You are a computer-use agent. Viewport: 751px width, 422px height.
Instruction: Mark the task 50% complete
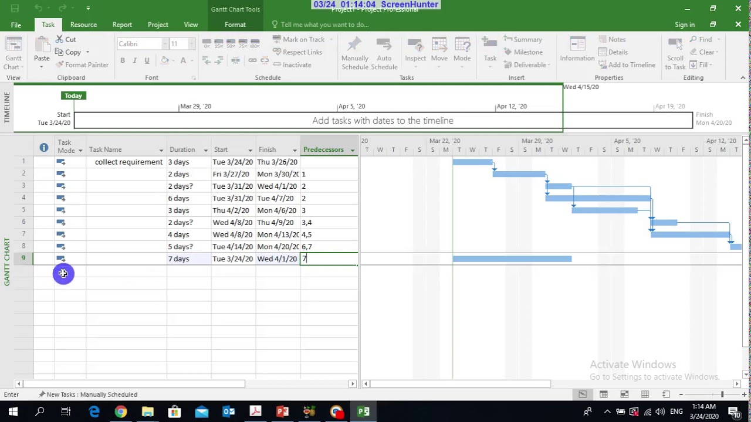pos(231,44)
